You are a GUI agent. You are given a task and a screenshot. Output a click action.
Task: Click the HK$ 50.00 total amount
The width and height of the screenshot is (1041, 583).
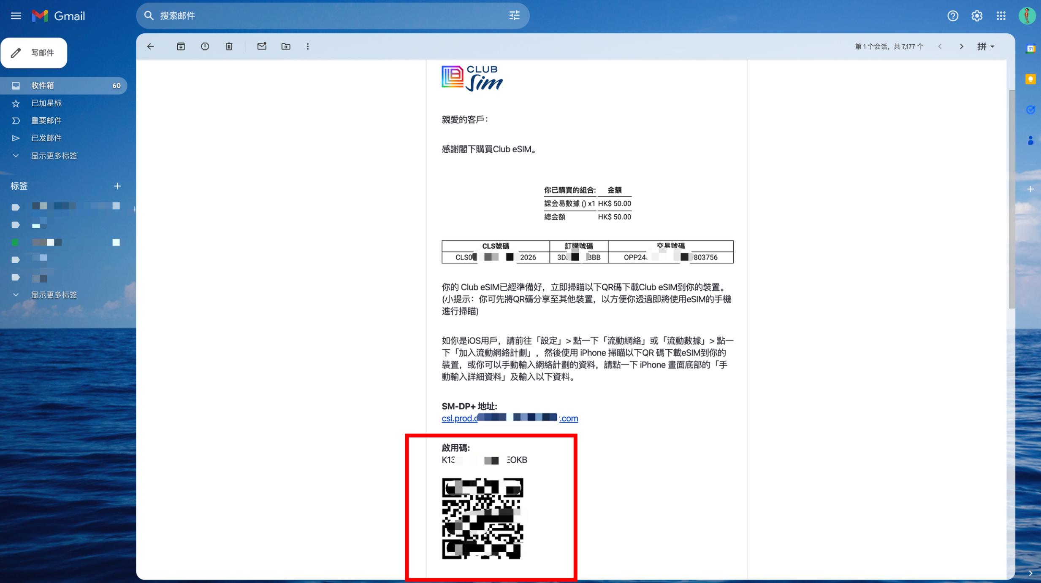[x=614, y=217]
